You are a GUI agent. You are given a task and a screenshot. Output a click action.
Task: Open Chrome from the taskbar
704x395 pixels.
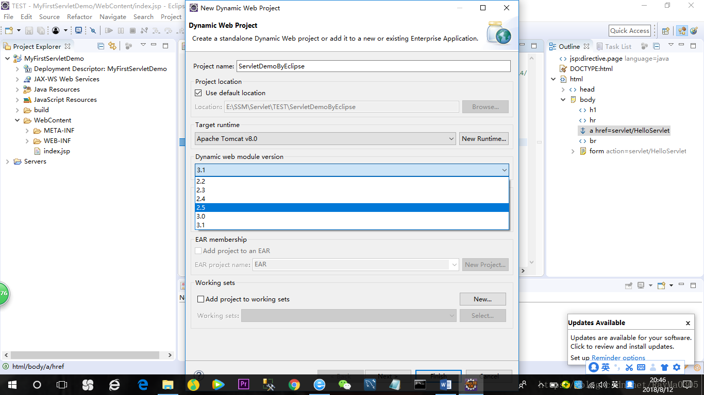click(294, 384)
